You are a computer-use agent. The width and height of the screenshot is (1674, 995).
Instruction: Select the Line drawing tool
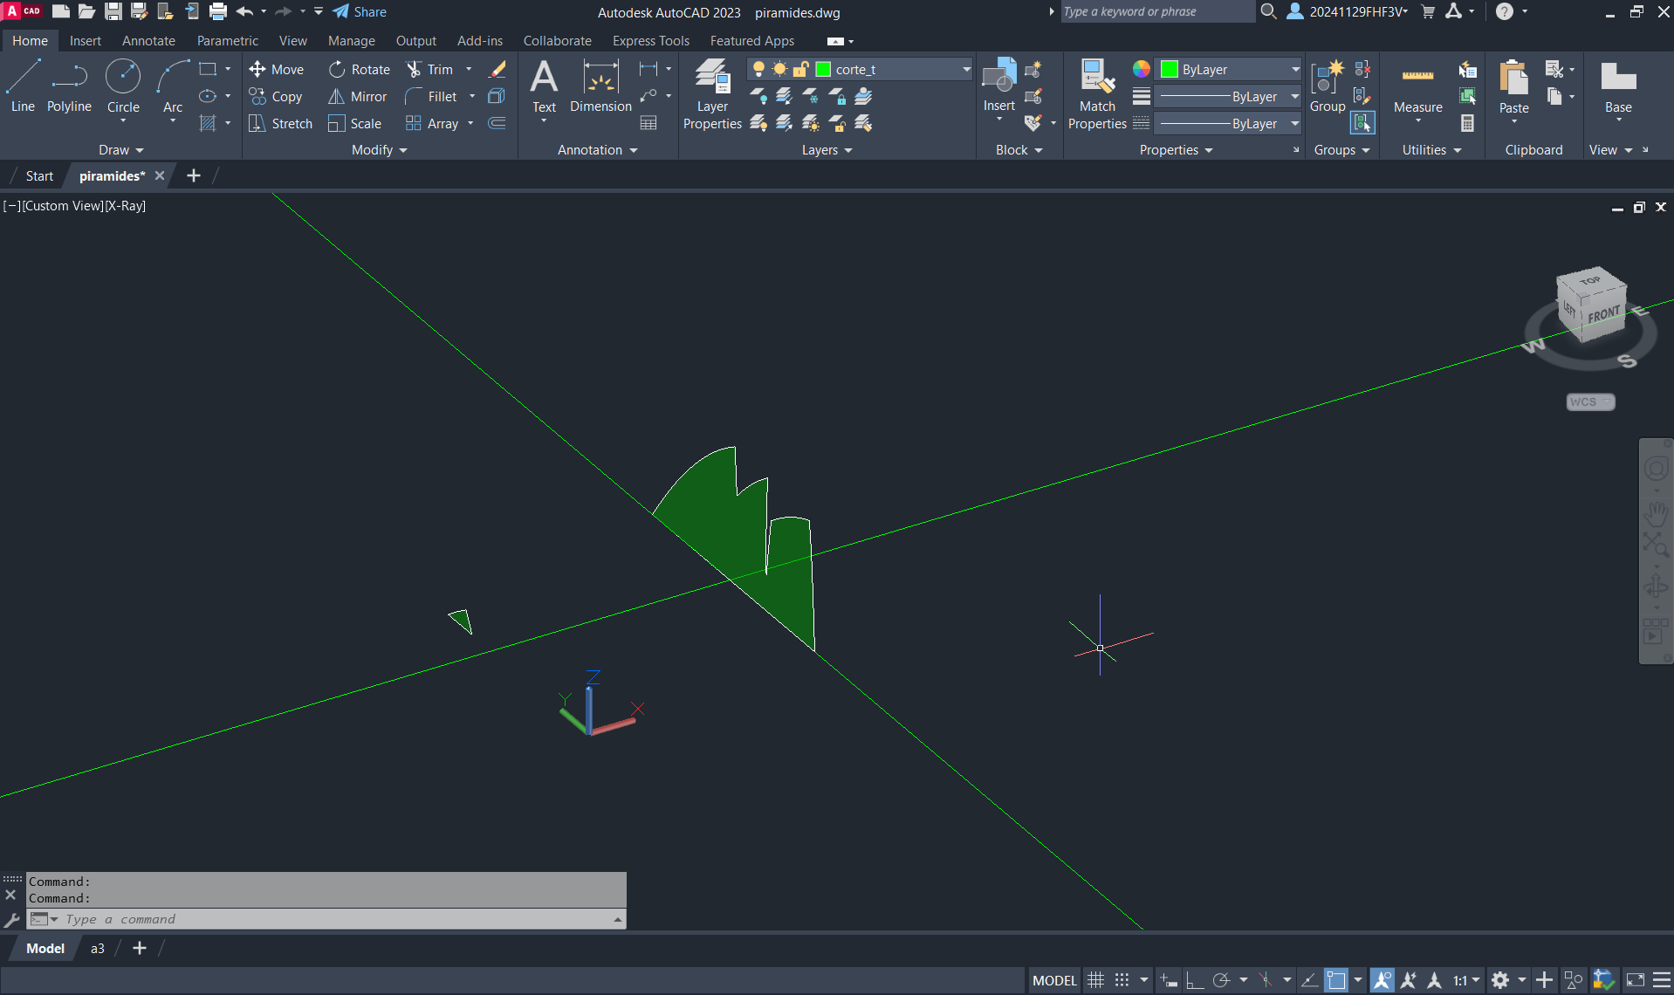point(23,86)
